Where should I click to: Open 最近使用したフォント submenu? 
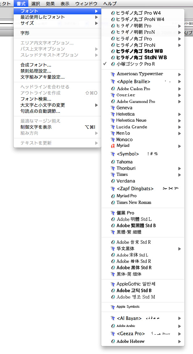coord(57,17)
